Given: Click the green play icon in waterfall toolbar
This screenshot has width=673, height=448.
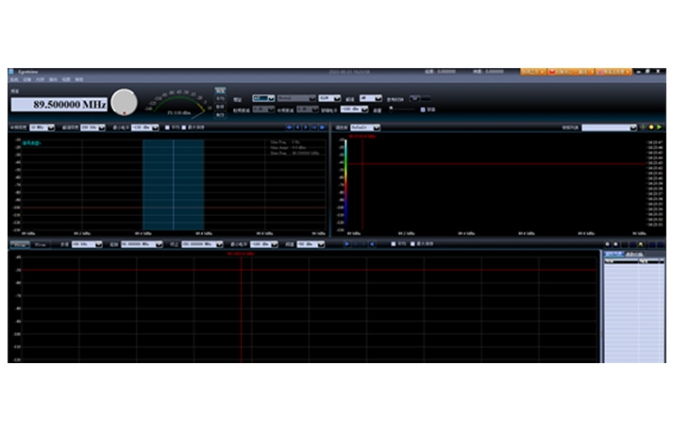Looking at the screenshot, I should tap(660, 127).
